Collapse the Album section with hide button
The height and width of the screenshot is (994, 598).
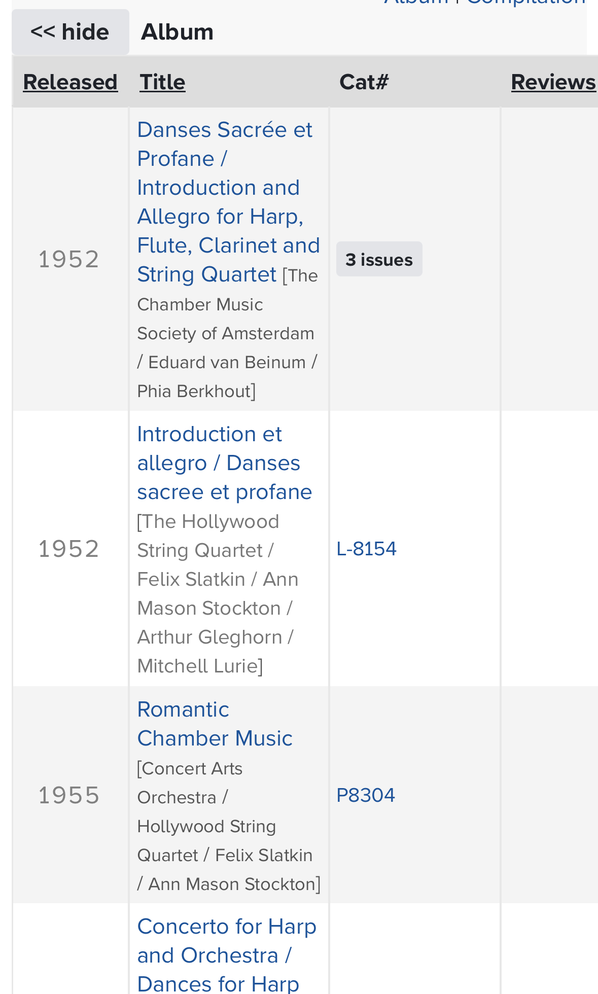70,32
